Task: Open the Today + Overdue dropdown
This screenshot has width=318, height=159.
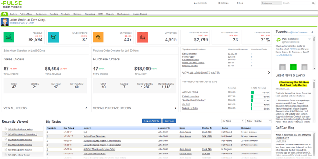Action: pyautogui.click(x=259, y=121)
